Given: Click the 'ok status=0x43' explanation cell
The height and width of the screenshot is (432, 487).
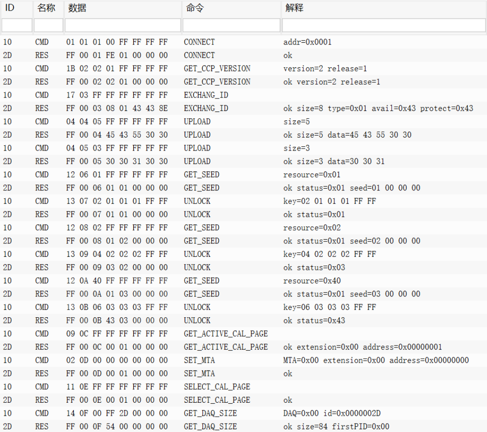Looking at the screenshot, I should 314,321.
